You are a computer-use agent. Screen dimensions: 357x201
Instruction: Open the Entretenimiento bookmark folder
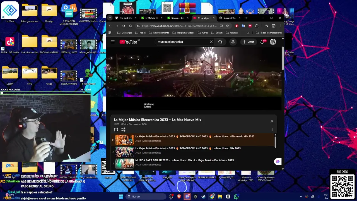coord(159,33)
